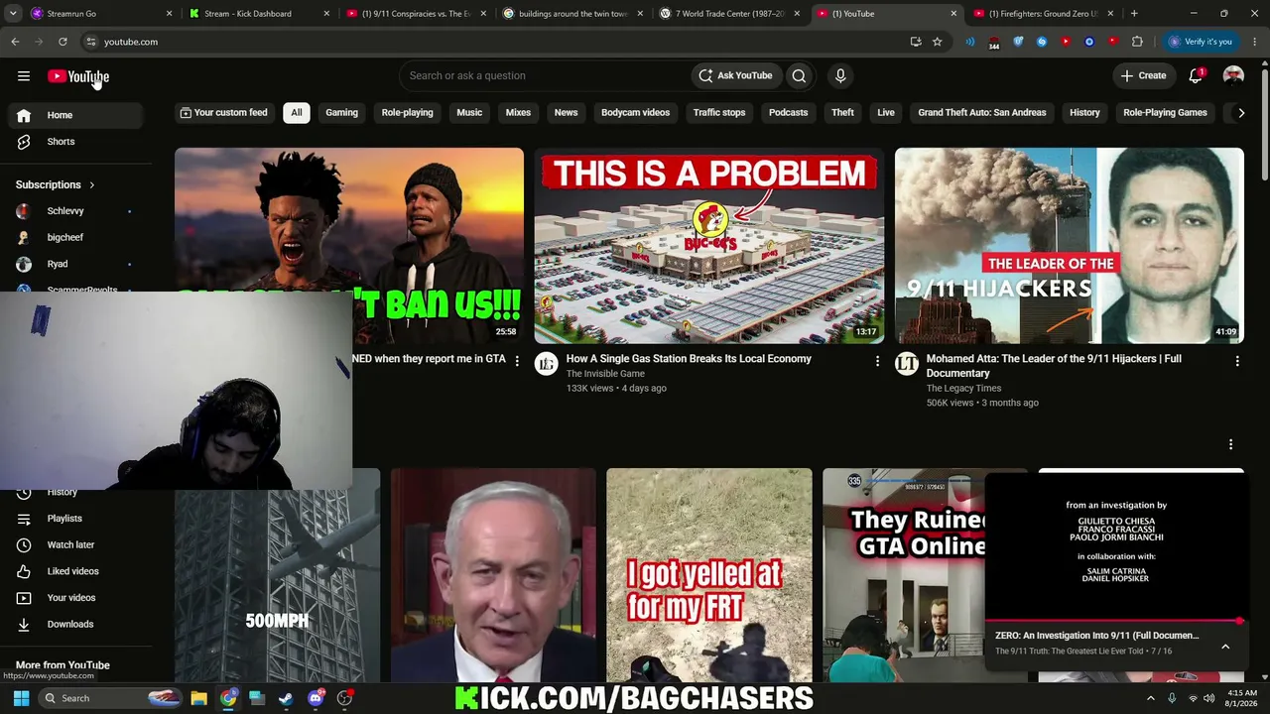Screen dimensions: 1270x714
Task: Click the Chrome address bar
Action: pyautogui.click(x=496, y=42)
